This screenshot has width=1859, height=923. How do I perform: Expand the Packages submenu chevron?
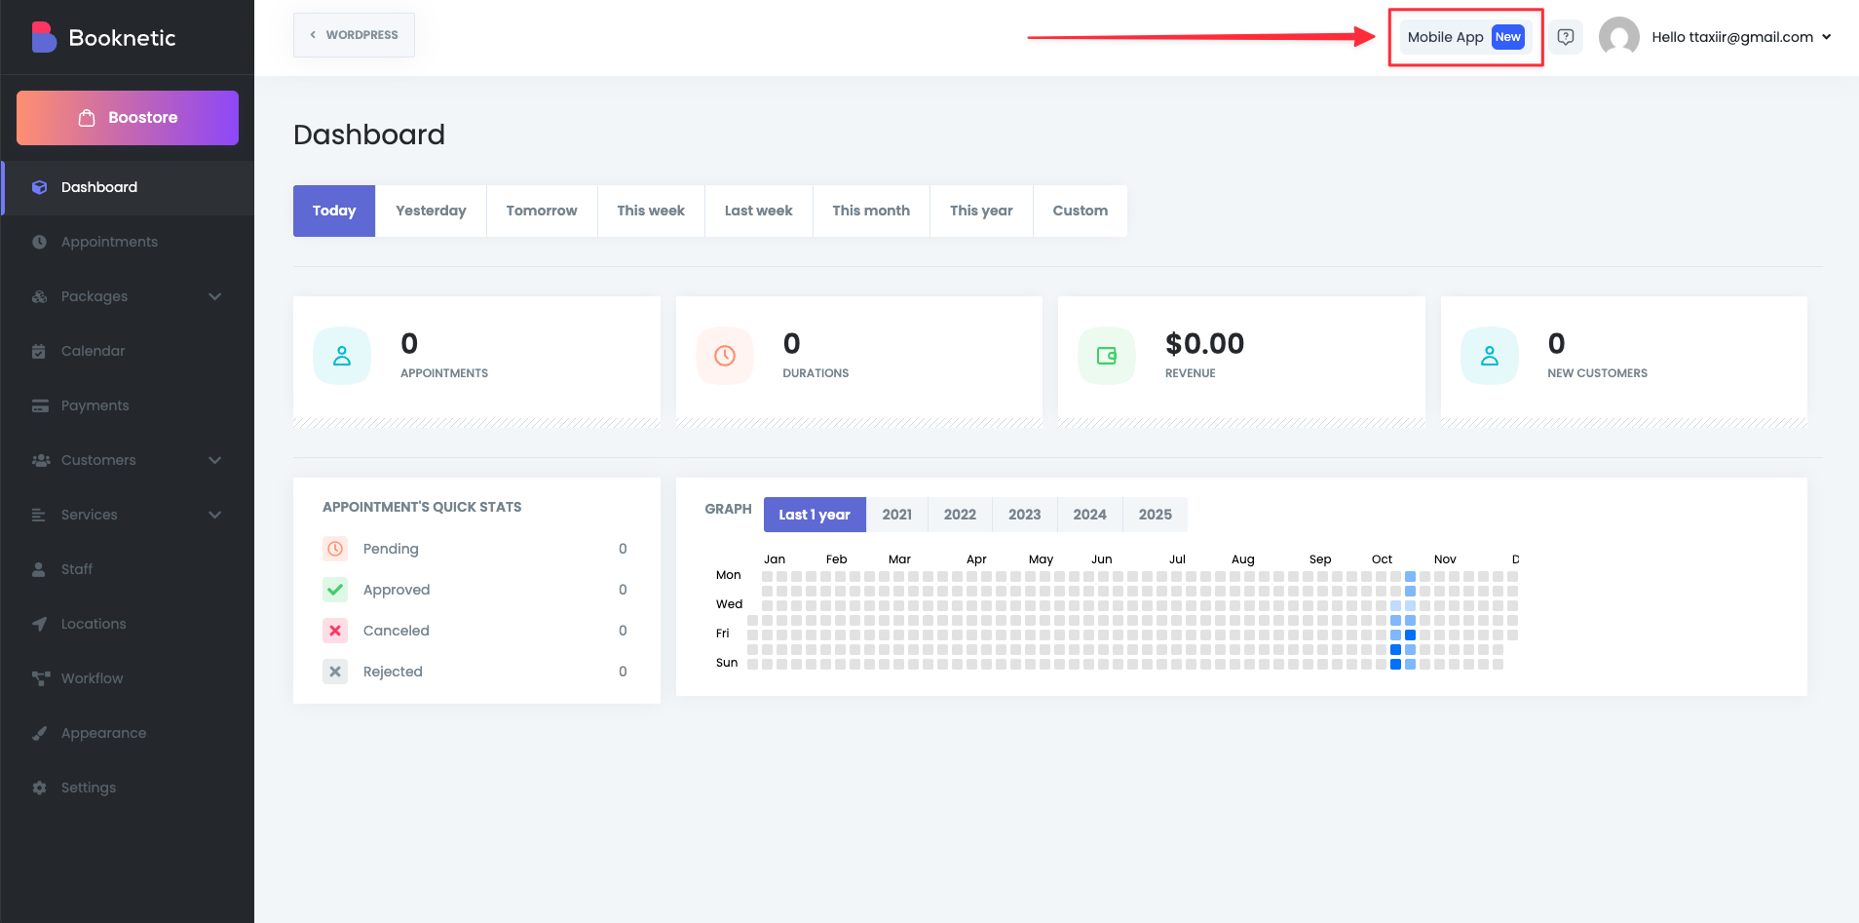214,296
